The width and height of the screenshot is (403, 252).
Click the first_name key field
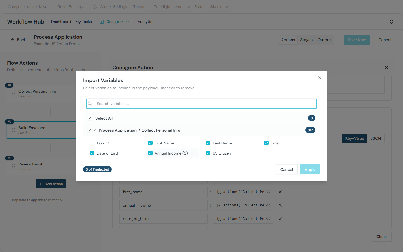(163, 192)
